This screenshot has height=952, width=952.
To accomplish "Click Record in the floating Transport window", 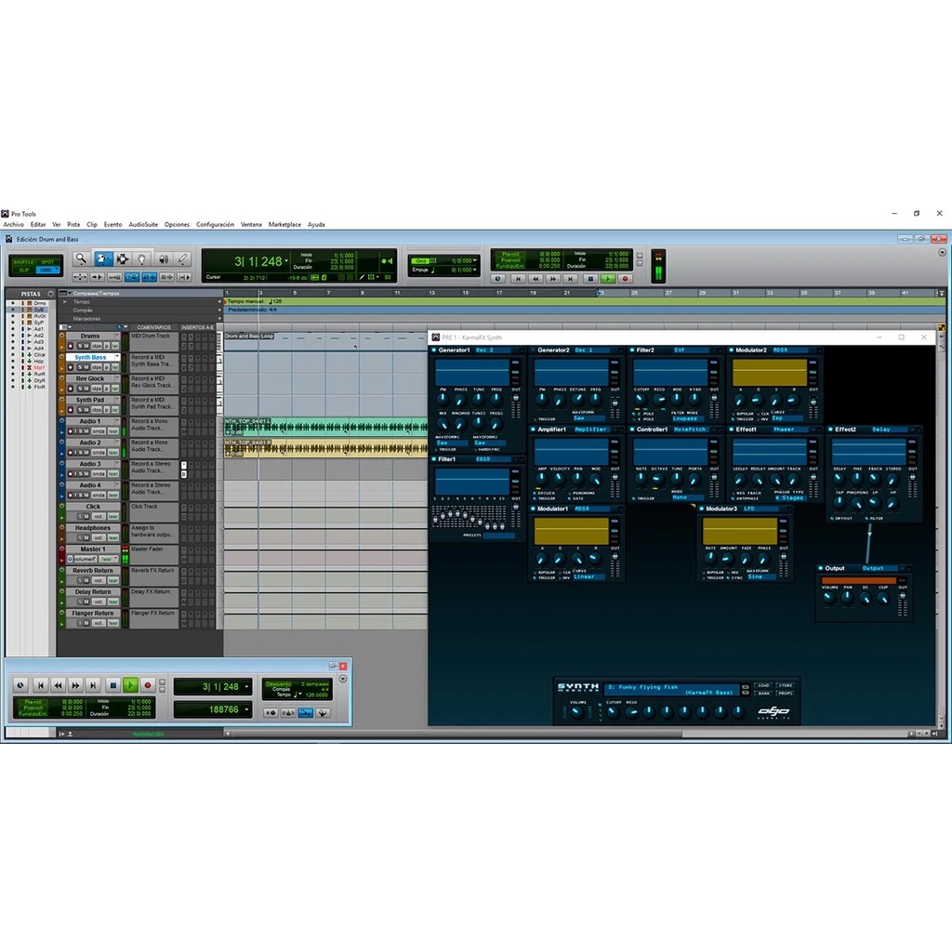I will click(148, 685).
